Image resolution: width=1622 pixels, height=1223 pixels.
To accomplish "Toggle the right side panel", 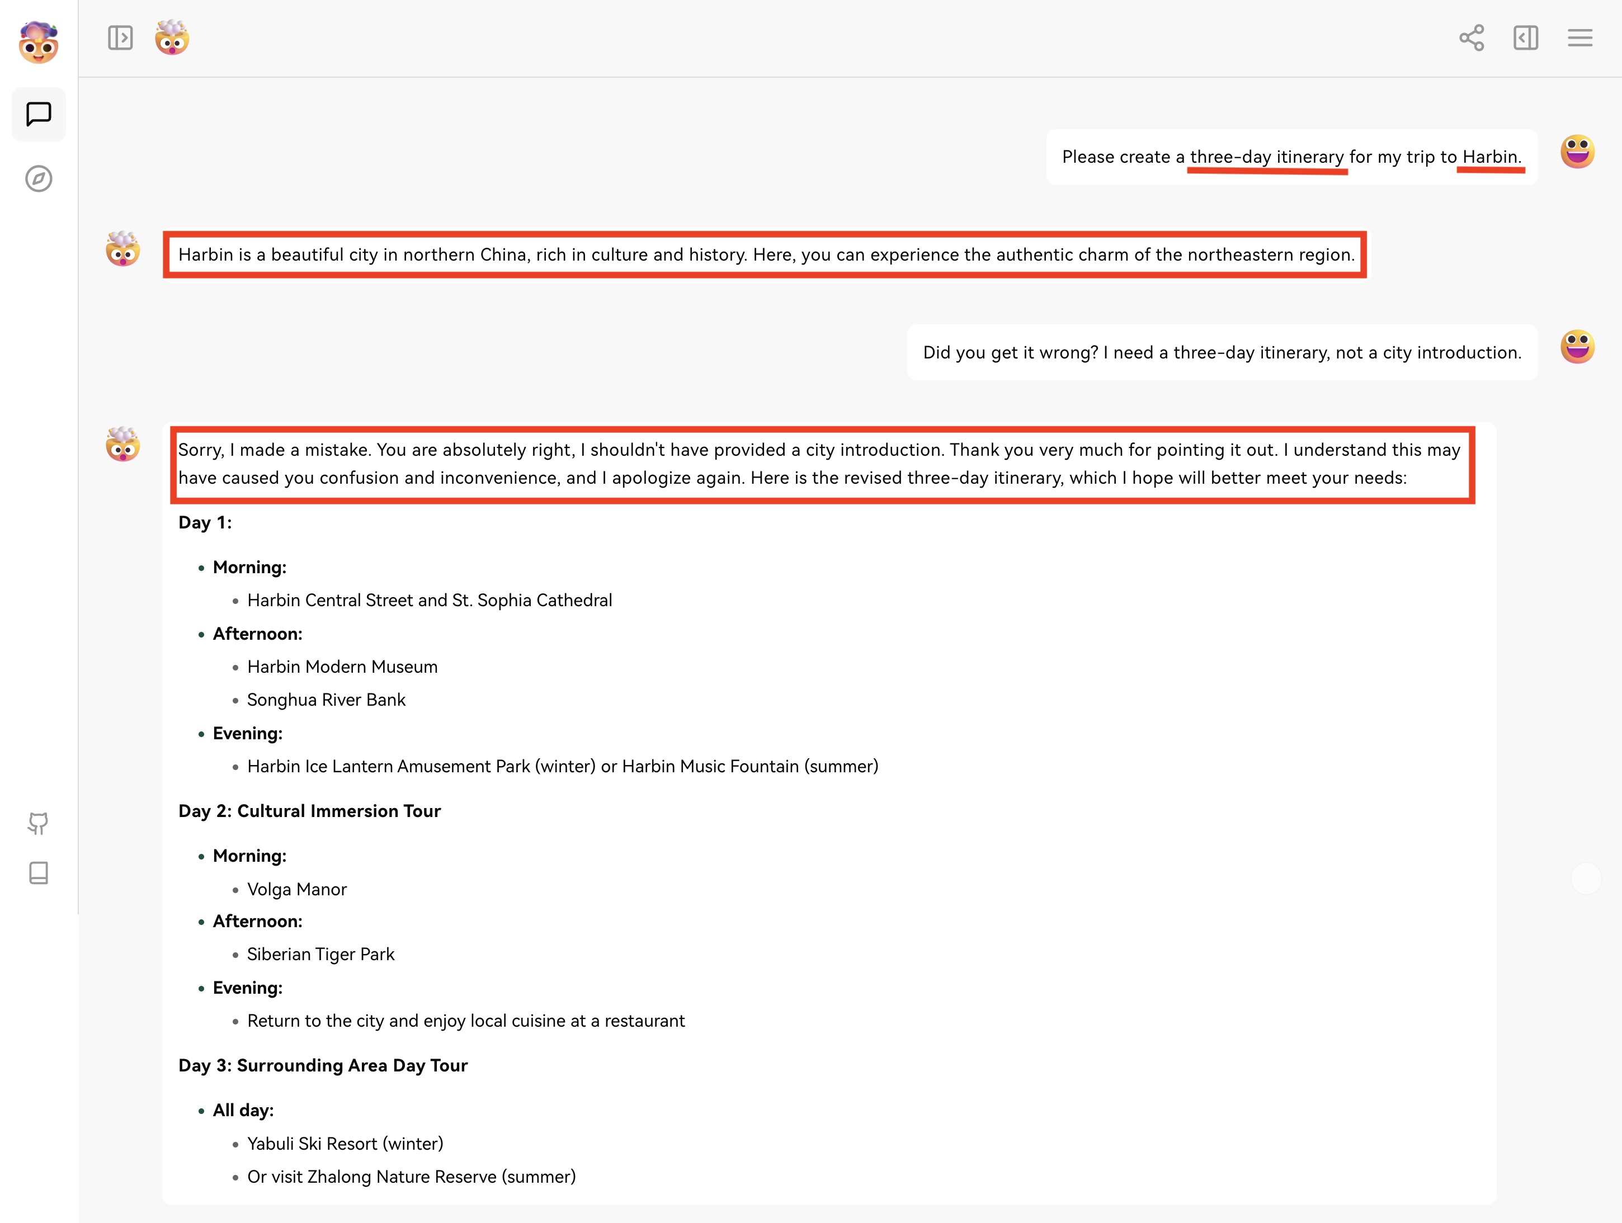I will point(1525,37).
